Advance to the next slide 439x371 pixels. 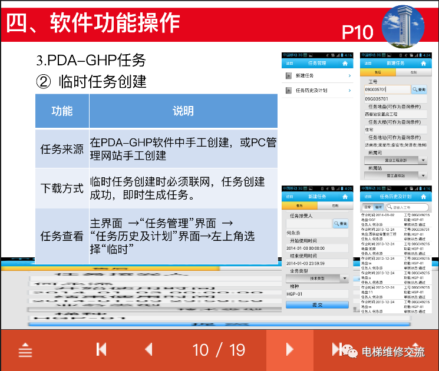click(289, 349)
